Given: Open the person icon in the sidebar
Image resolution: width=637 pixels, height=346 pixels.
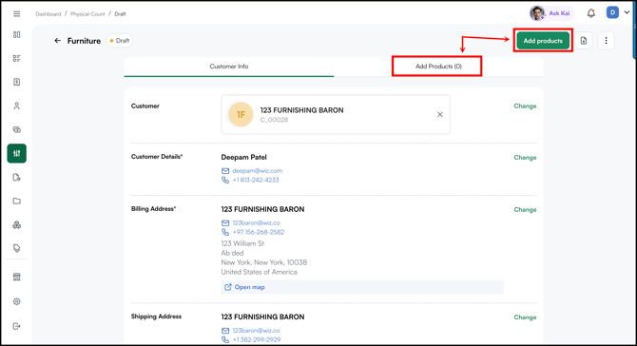Looking at the screenshot, I should click(17, 106).
